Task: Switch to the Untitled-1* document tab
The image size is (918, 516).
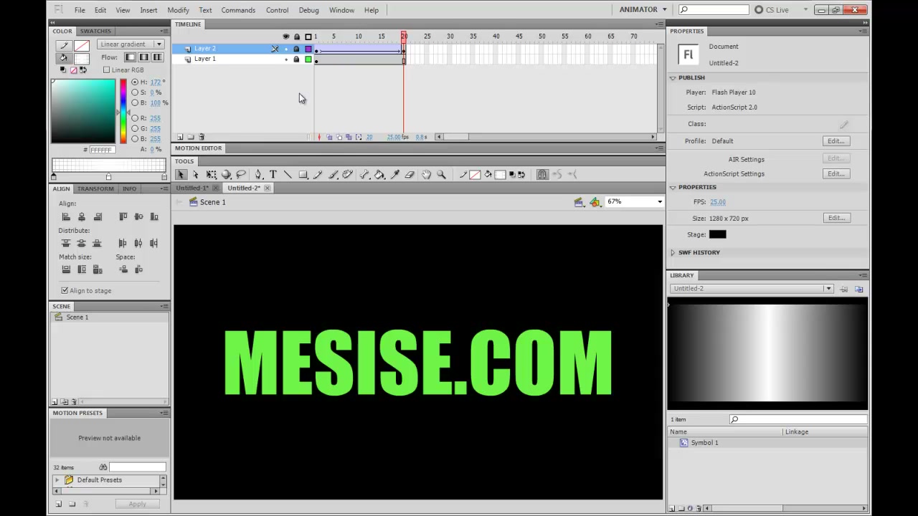Action: coord(192,188)
